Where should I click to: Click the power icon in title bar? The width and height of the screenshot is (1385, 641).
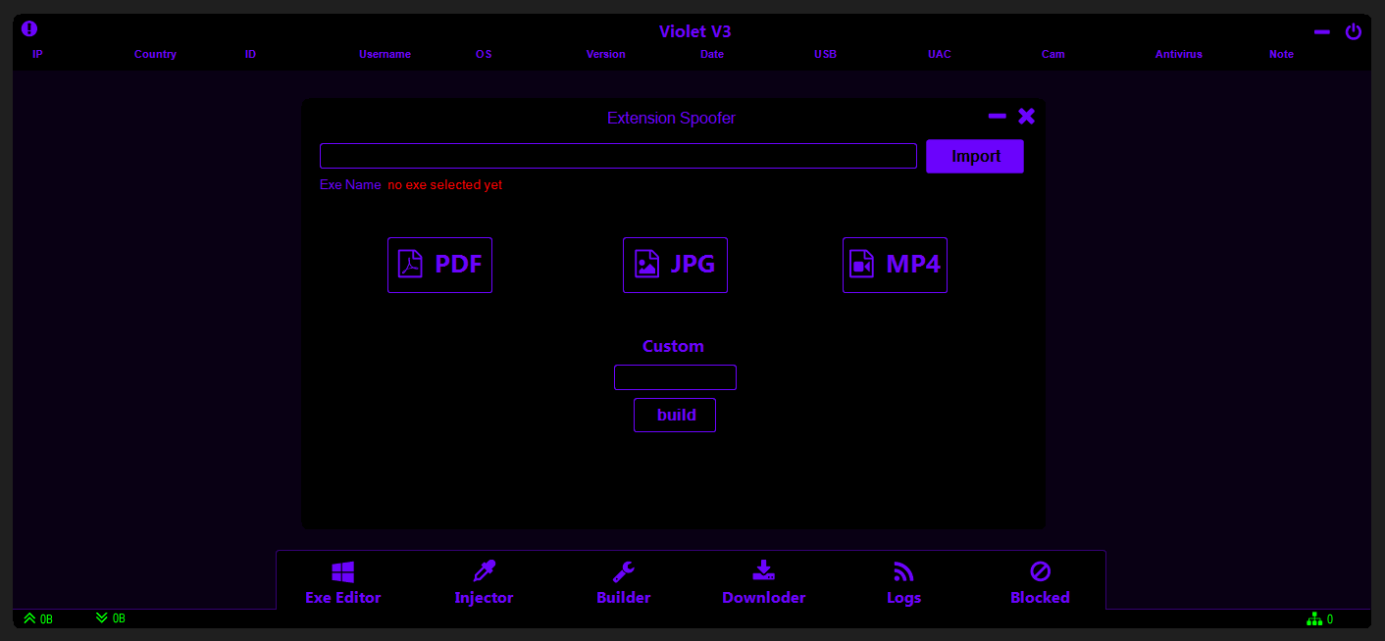(1354, 31)
